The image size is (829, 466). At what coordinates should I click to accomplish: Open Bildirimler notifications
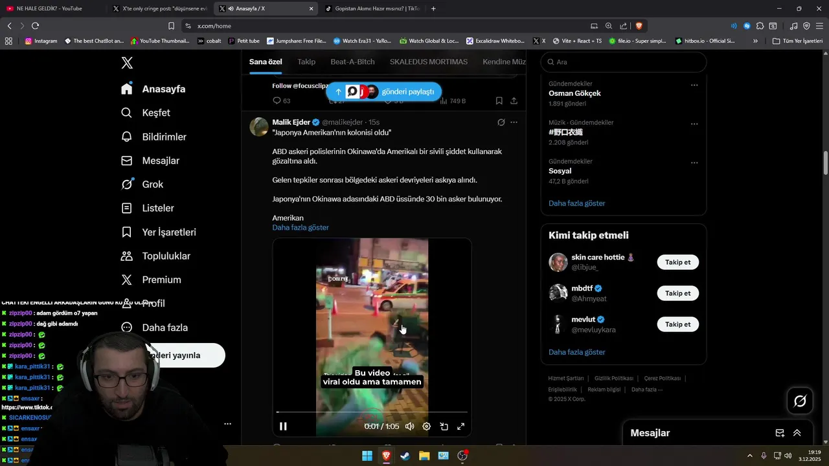[153, 137]
